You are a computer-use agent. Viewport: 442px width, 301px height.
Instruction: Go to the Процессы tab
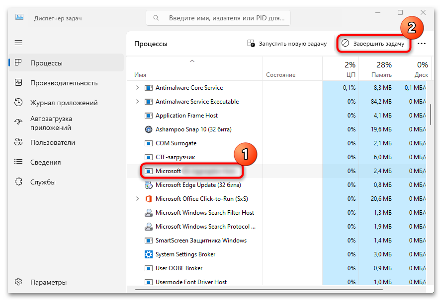66,62
